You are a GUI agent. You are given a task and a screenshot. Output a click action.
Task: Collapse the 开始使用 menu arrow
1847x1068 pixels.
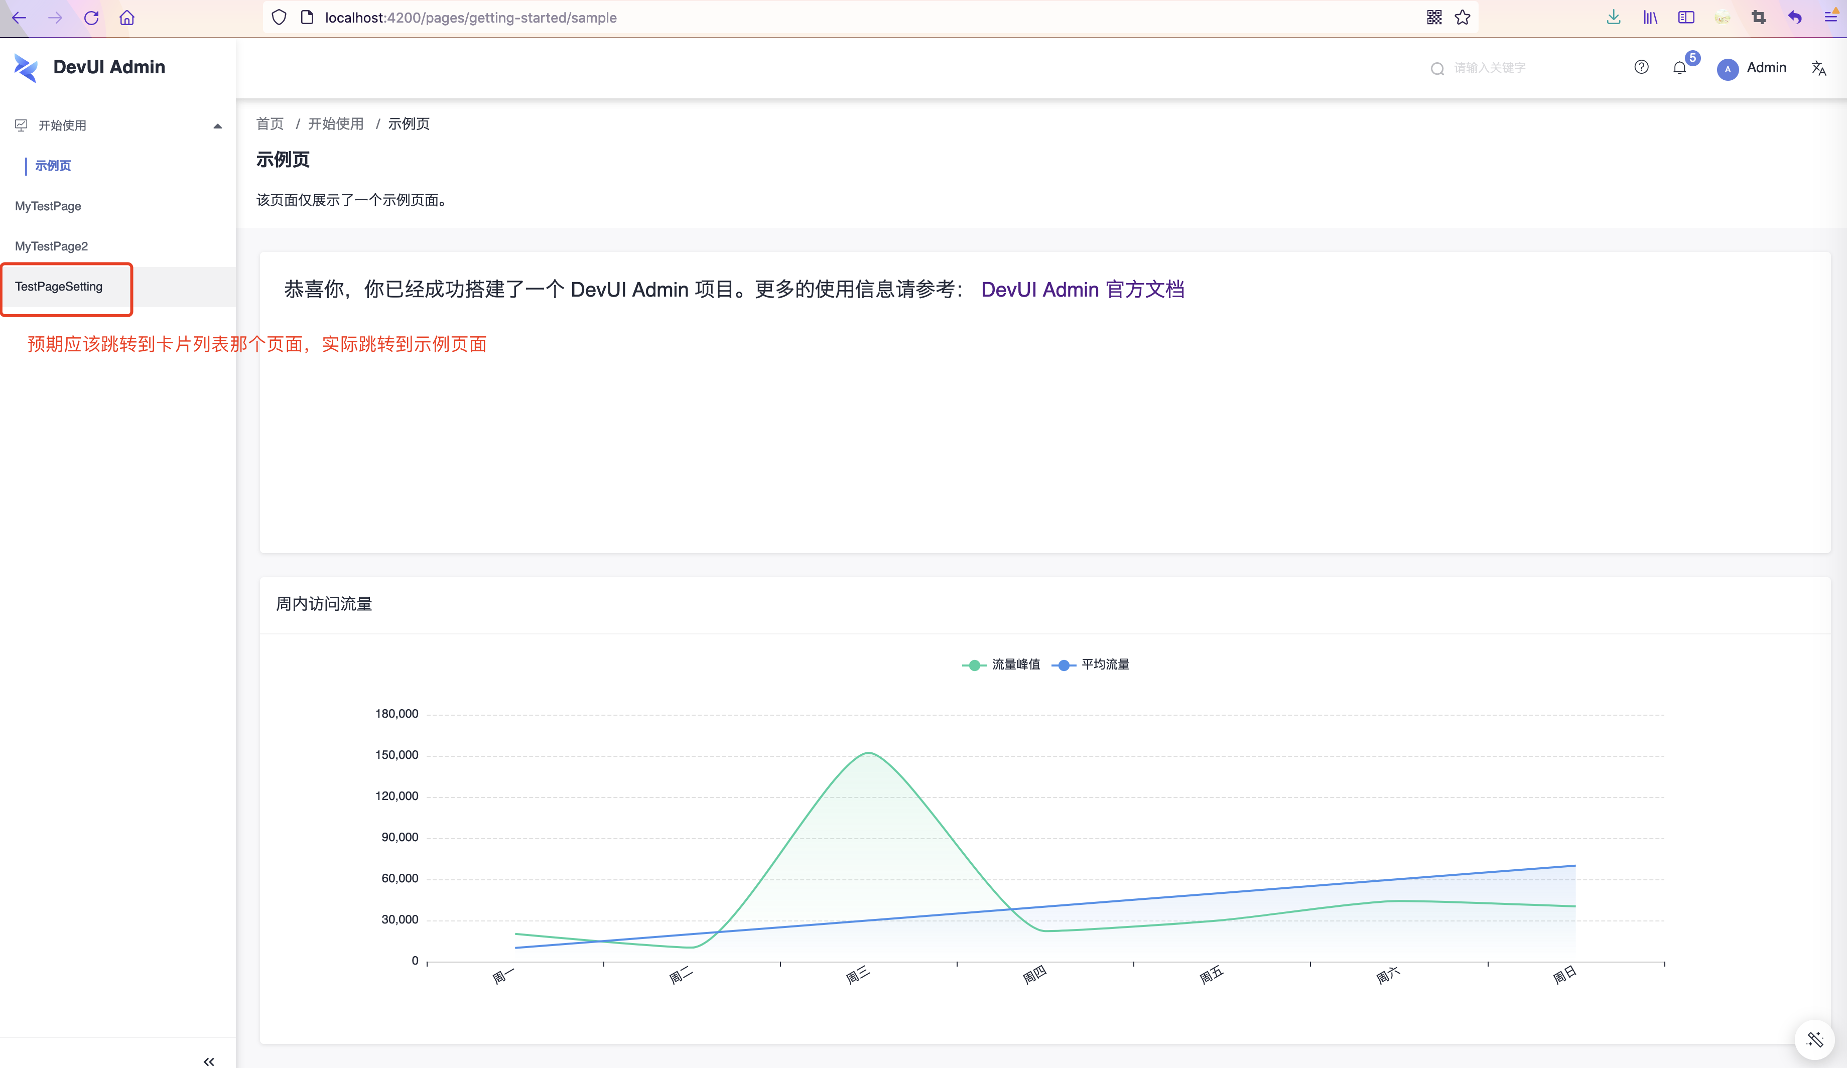pos(217,126)
